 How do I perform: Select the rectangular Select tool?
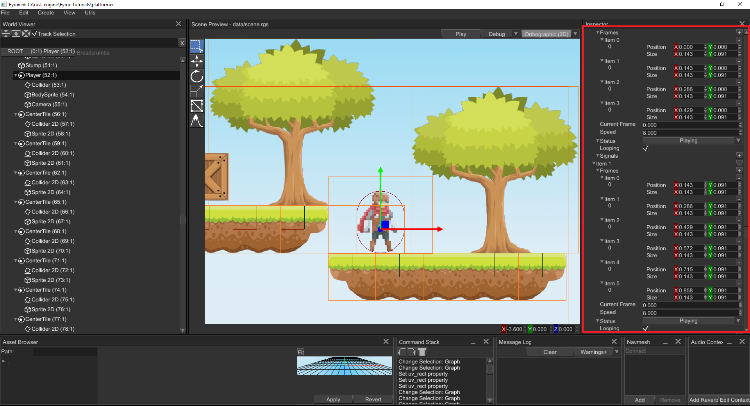click(197, 46)
